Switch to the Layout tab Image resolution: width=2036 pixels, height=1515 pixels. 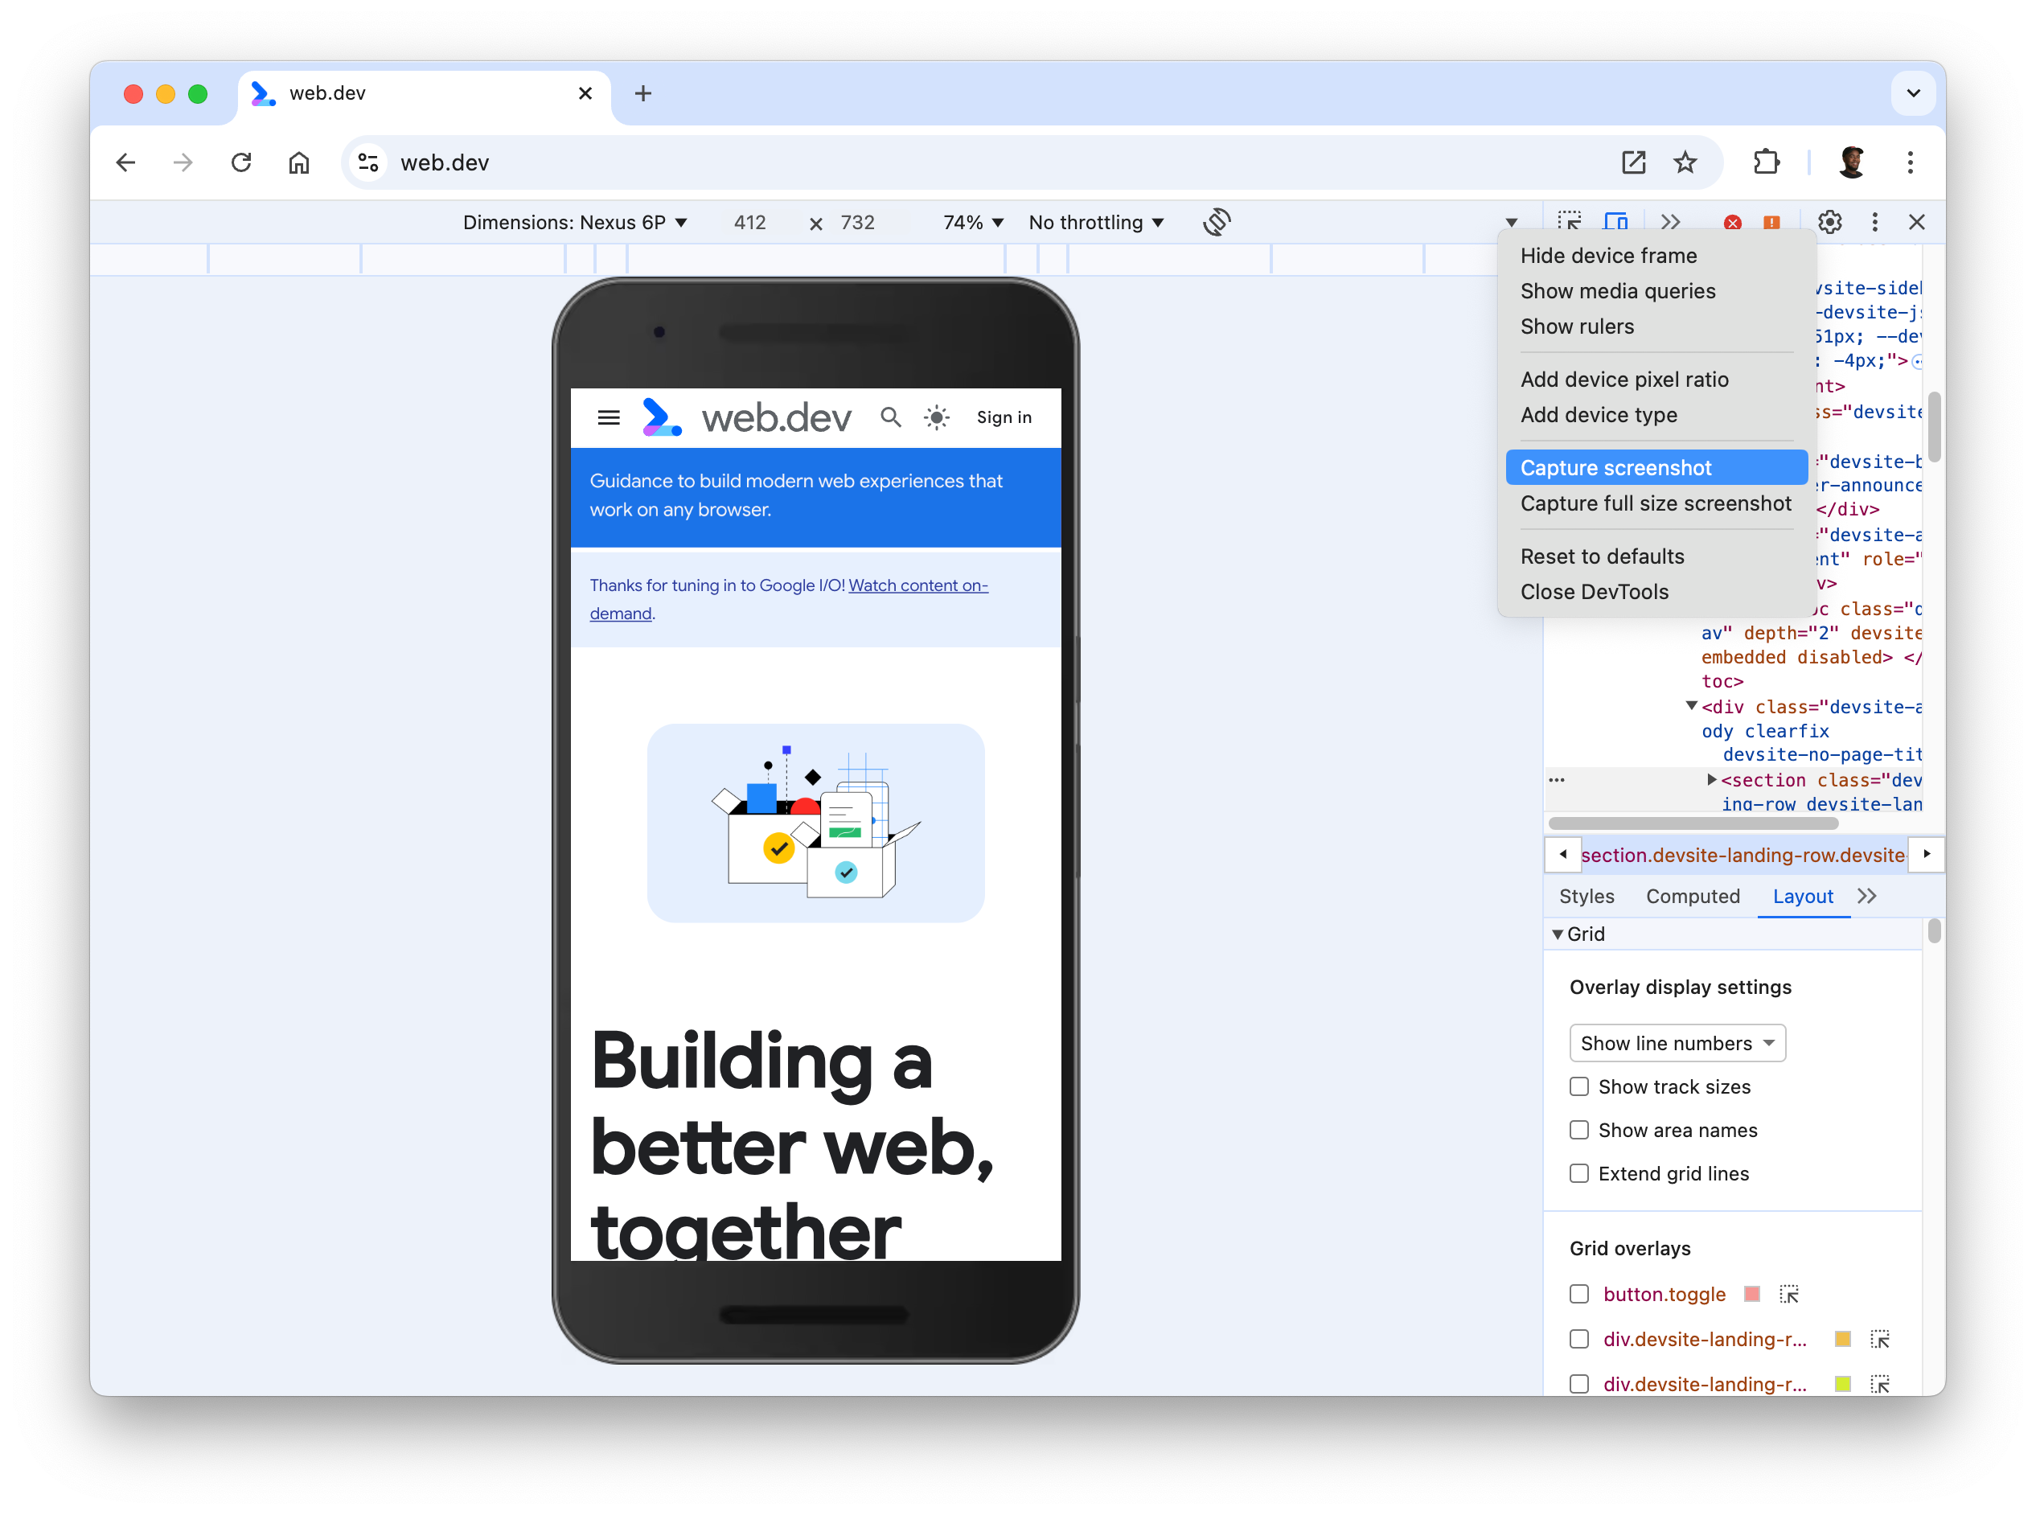pos(1802,896)
